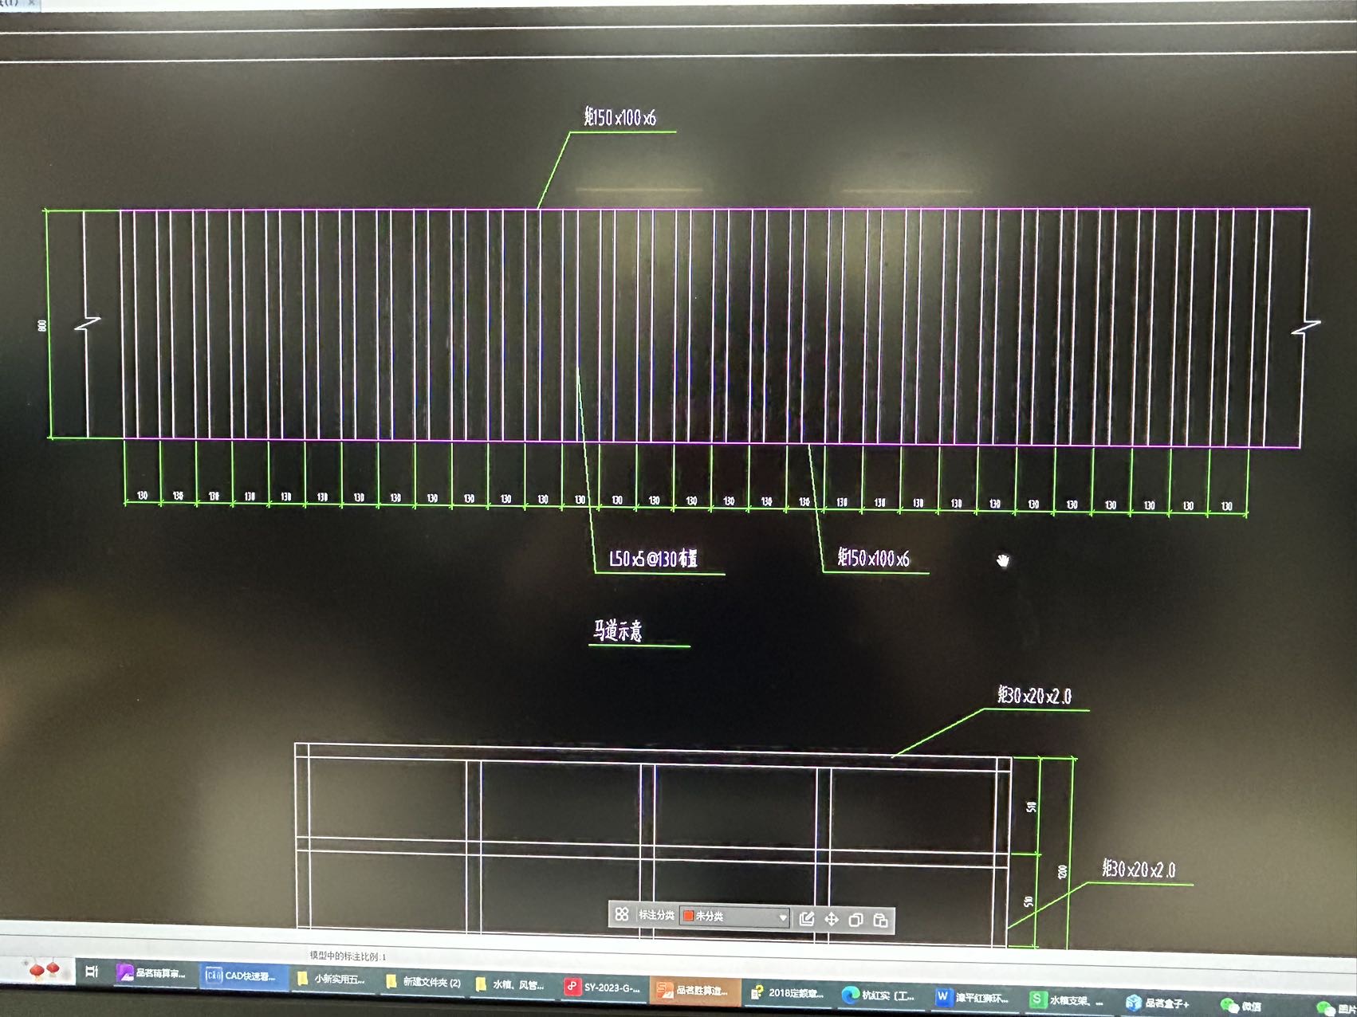Open the 小新实用五 folder in taskbar
1357x1017 pixels.
tap(332, 979)
